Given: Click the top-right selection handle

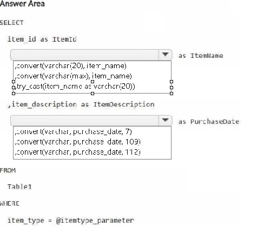Looking at the screenshot, I should 172,82.
